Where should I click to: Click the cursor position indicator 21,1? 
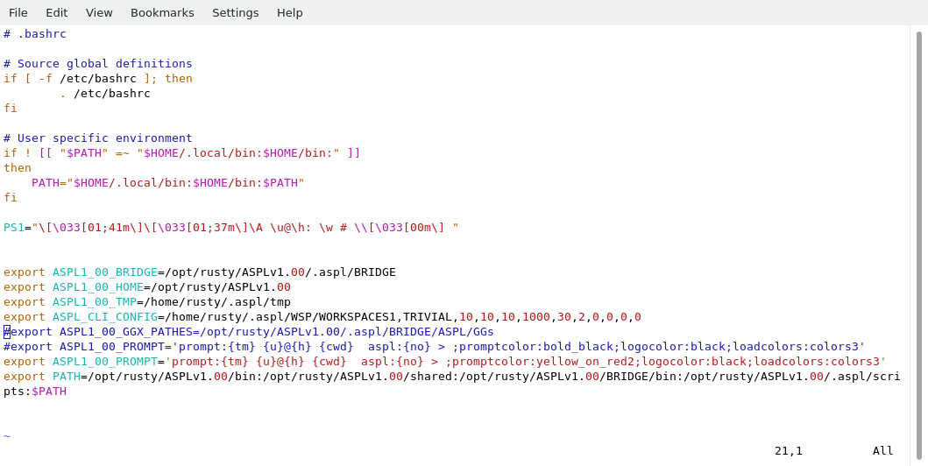point(788,451)
